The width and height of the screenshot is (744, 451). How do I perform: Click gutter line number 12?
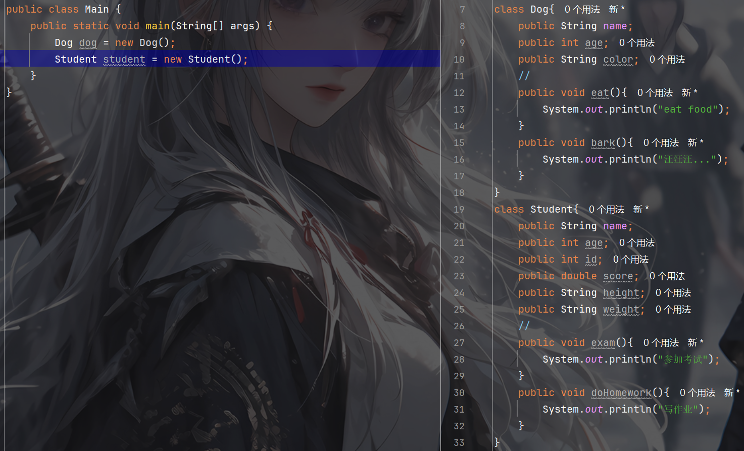click(459, 92)
